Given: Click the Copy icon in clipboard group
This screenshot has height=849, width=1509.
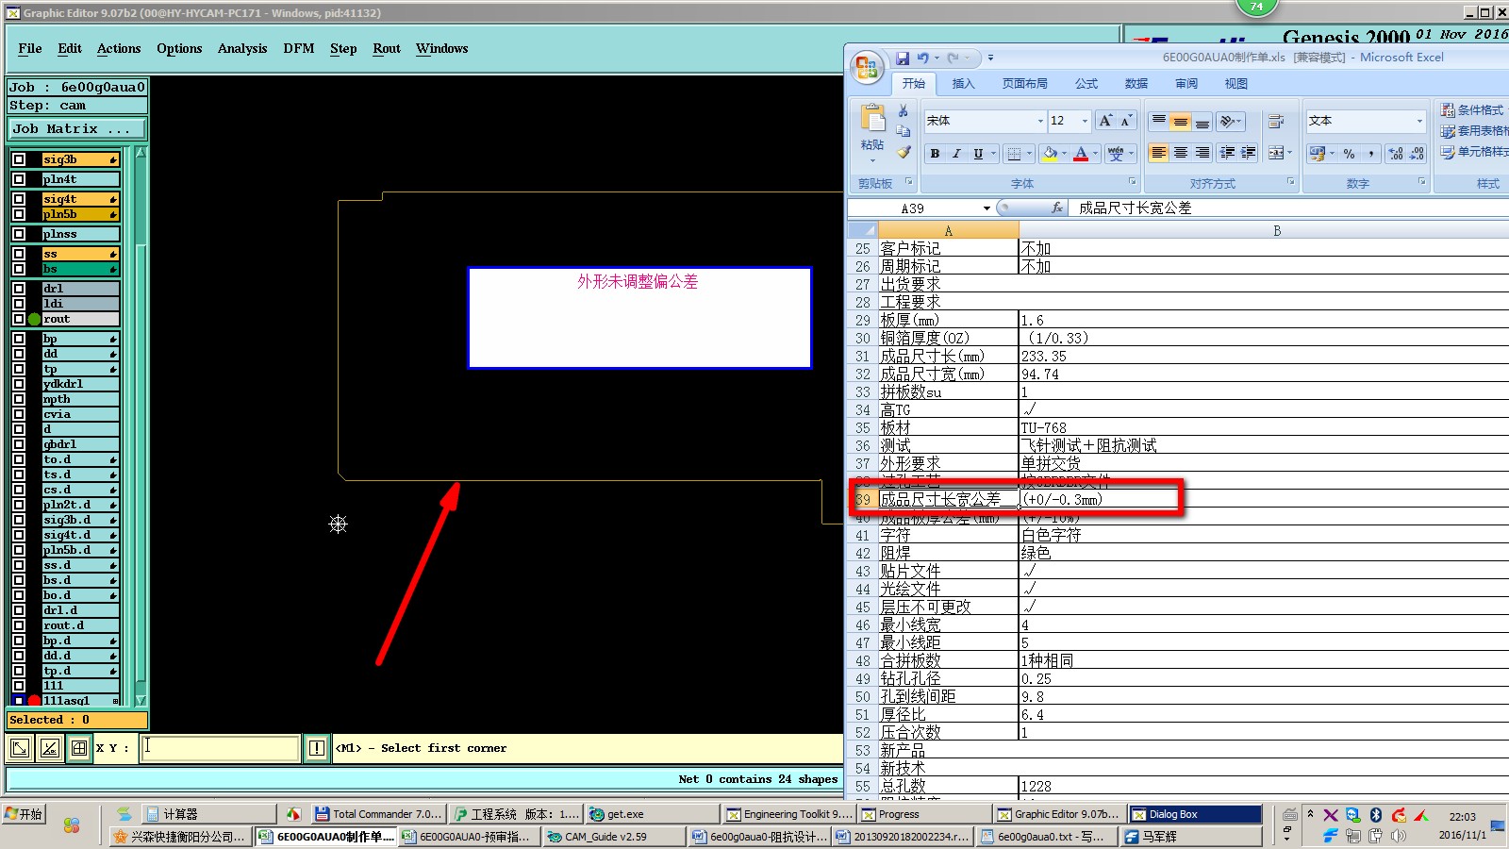Looking at the screenshot, I should [904, 131].
